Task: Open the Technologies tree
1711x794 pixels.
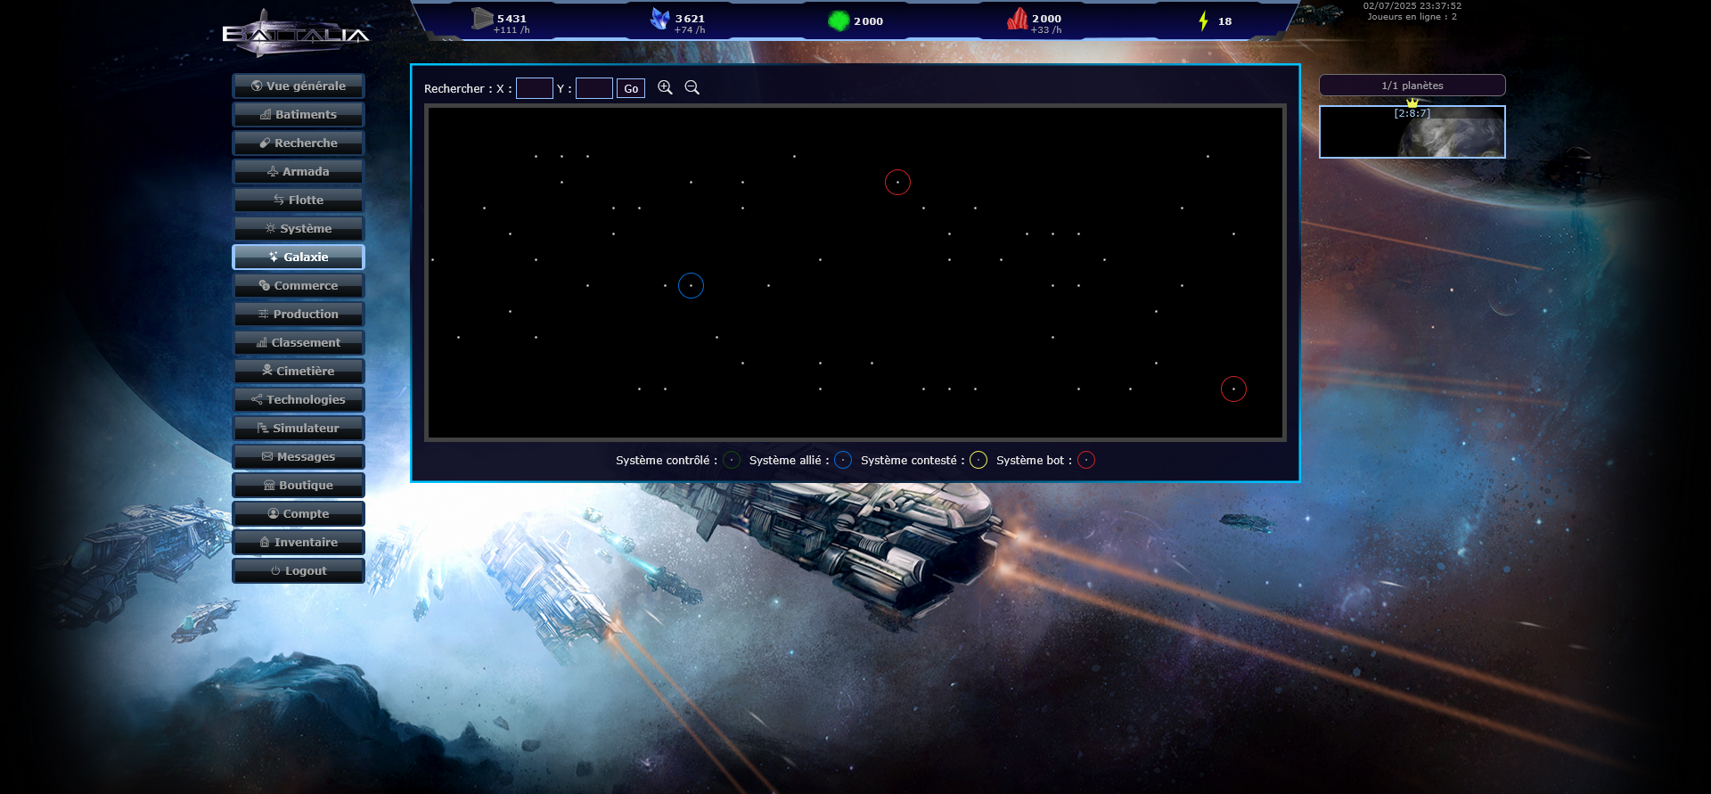Action: (299, 399)
